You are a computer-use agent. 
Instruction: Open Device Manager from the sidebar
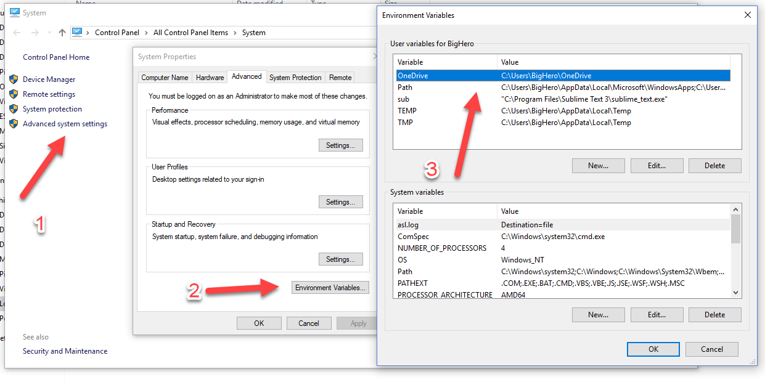click(x=49, y=79)
